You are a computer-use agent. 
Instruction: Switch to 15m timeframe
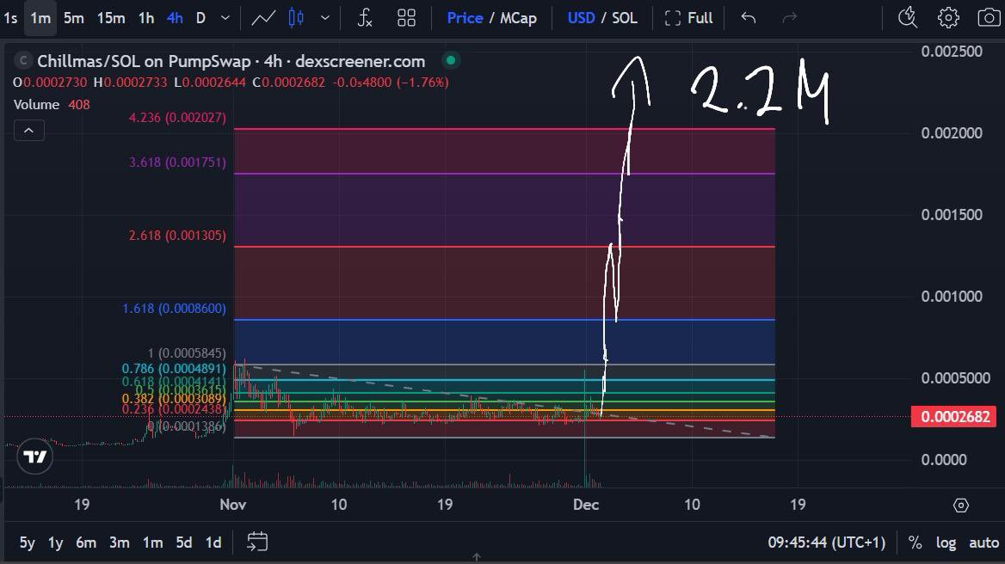tap(111, 18)
